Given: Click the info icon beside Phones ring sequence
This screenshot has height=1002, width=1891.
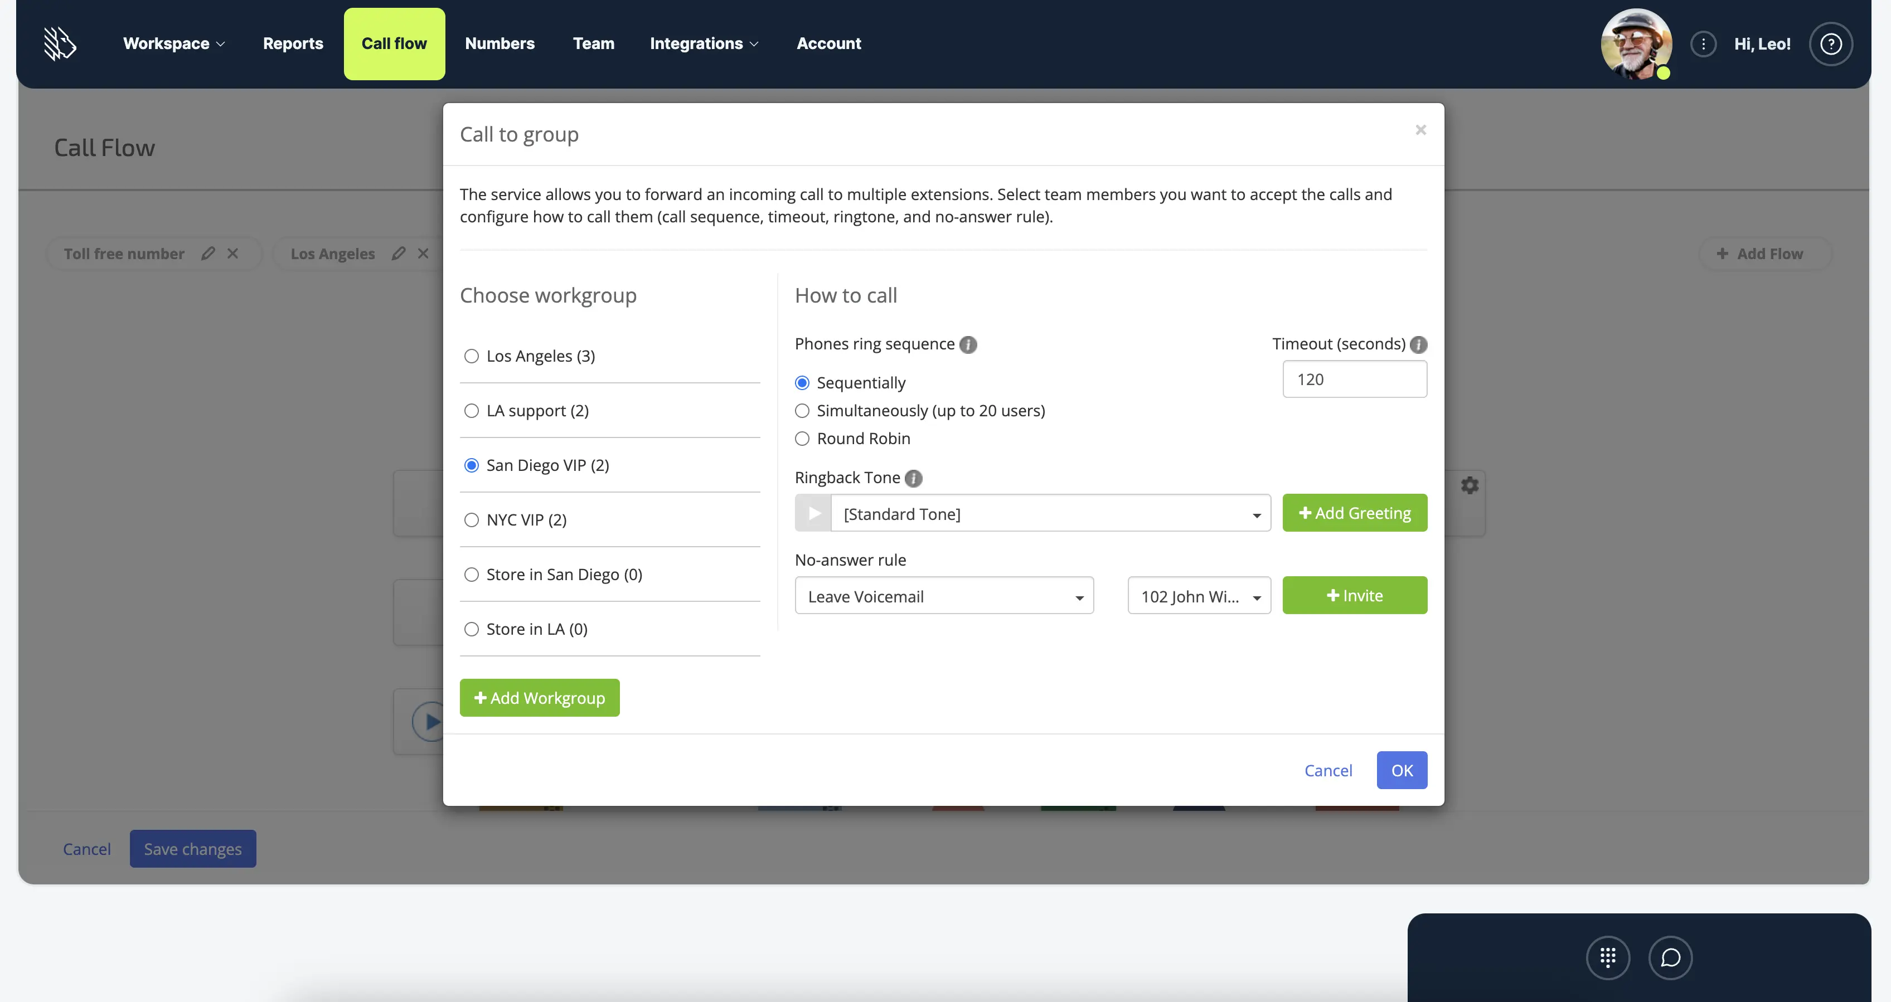Looking at the screenshot, I should point(968,344).
